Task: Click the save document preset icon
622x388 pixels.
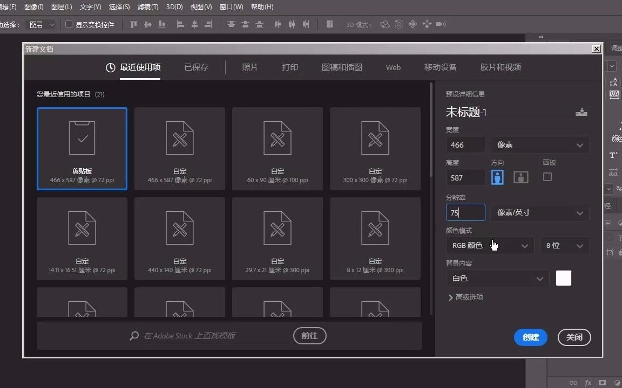Action: click(x=582, y=112)
